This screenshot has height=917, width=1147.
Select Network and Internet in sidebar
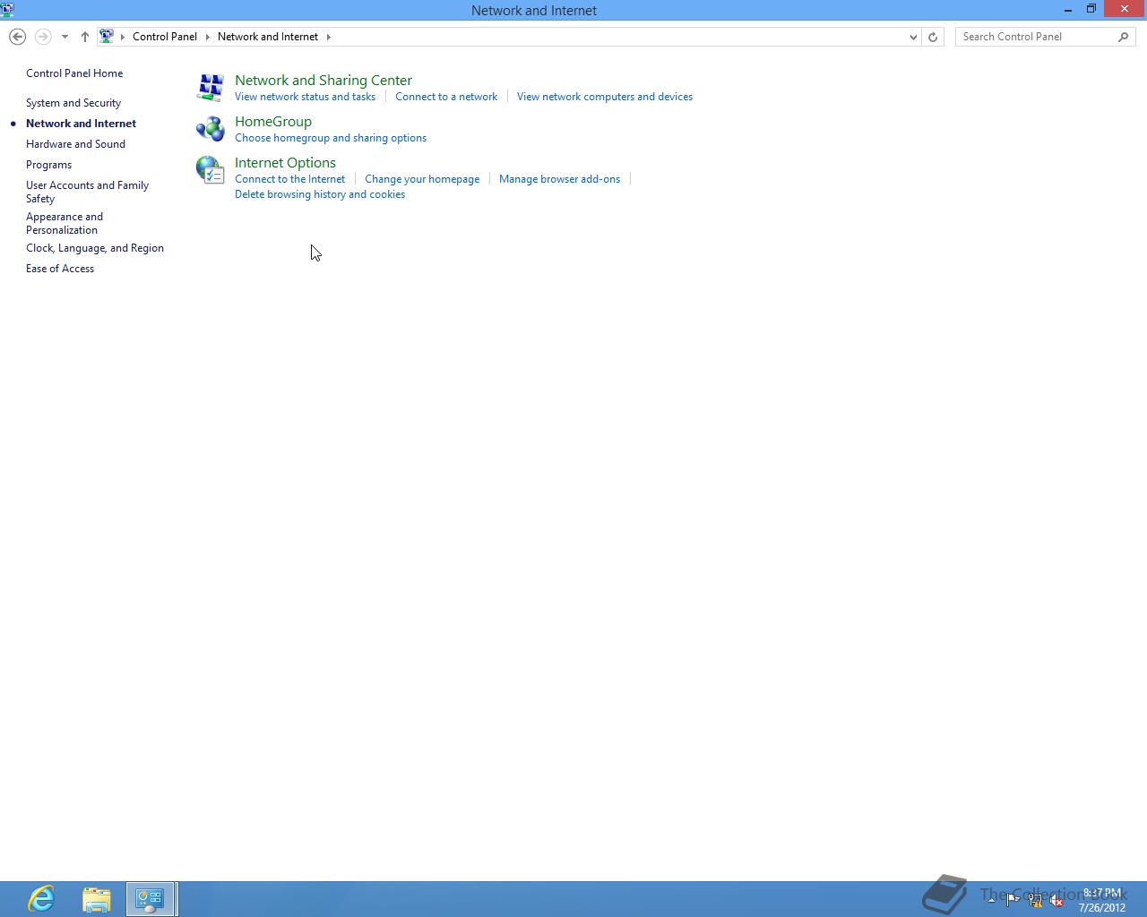(x=81, y=124)
